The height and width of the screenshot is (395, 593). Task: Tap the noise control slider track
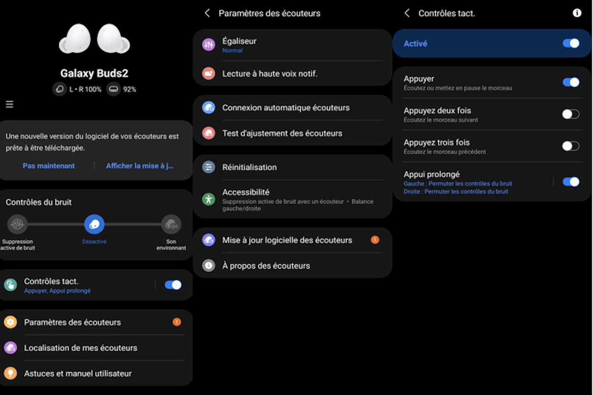coord(94,224)
